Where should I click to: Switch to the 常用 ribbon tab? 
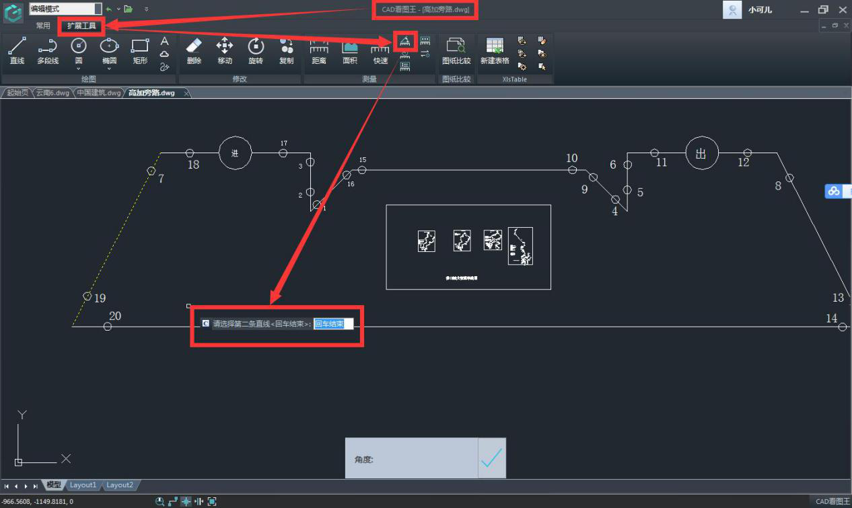pos(43,26)
